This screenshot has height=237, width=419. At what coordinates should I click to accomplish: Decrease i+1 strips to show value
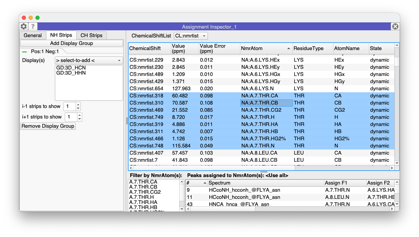[79, 119]
